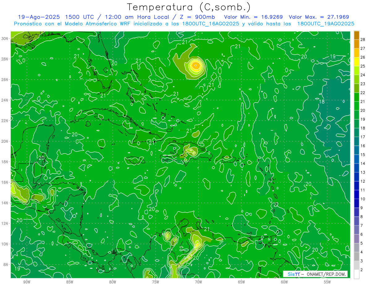Click the "19" contour label near 28N
Viewport: 371px width, 286px height.
[x=332, y=56]
